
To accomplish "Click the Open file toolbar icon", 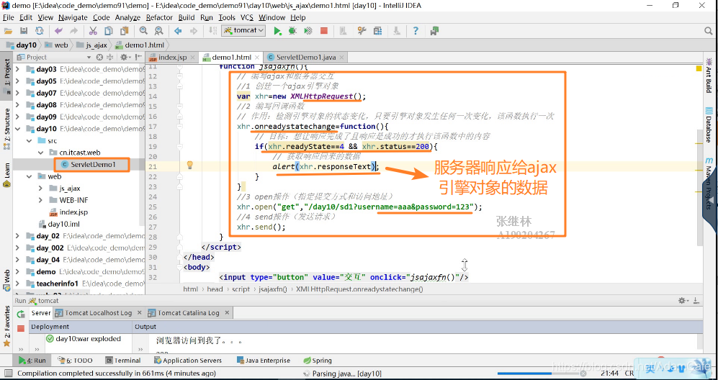I will (8, 31).
